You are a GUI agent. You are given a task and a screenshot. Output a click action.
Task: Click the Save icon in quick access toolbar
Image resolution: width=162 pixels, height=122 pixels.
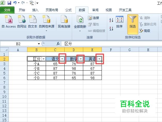(9, 3)
